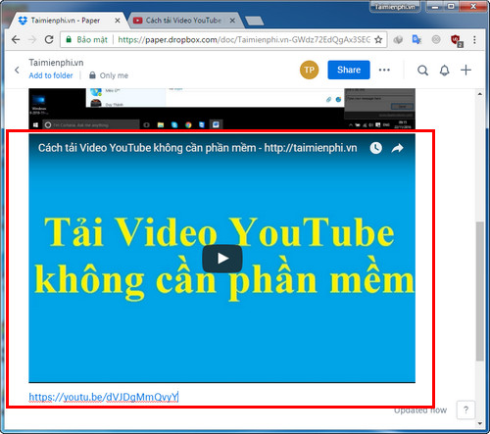This screenshot has height=434, width=490.
Task: Click the Add to folder link
Action: 51,75
